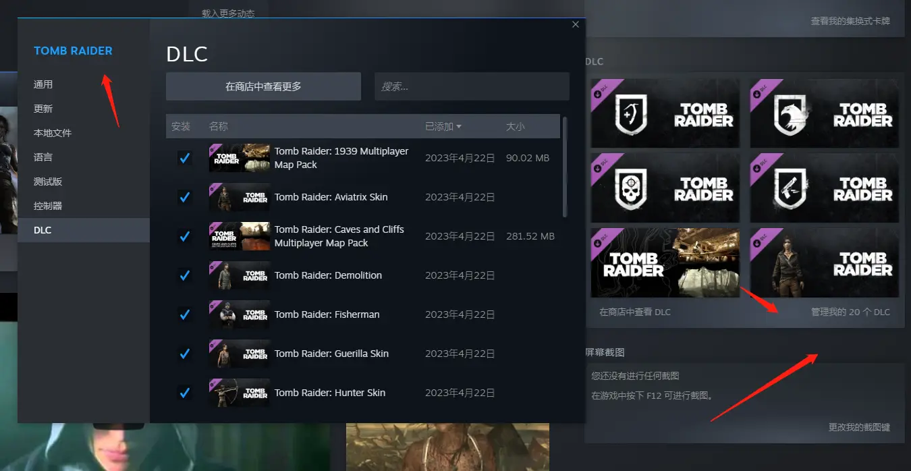Focus the DLC search field

click(472, 86)
